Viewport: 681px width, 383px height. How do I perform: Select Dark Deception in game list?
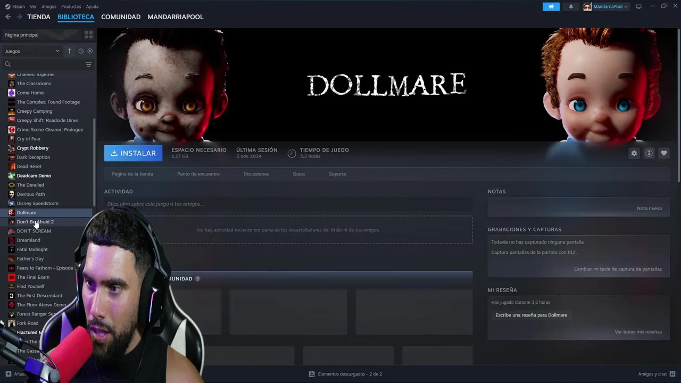pyautogui.click(x=34, y=157)
